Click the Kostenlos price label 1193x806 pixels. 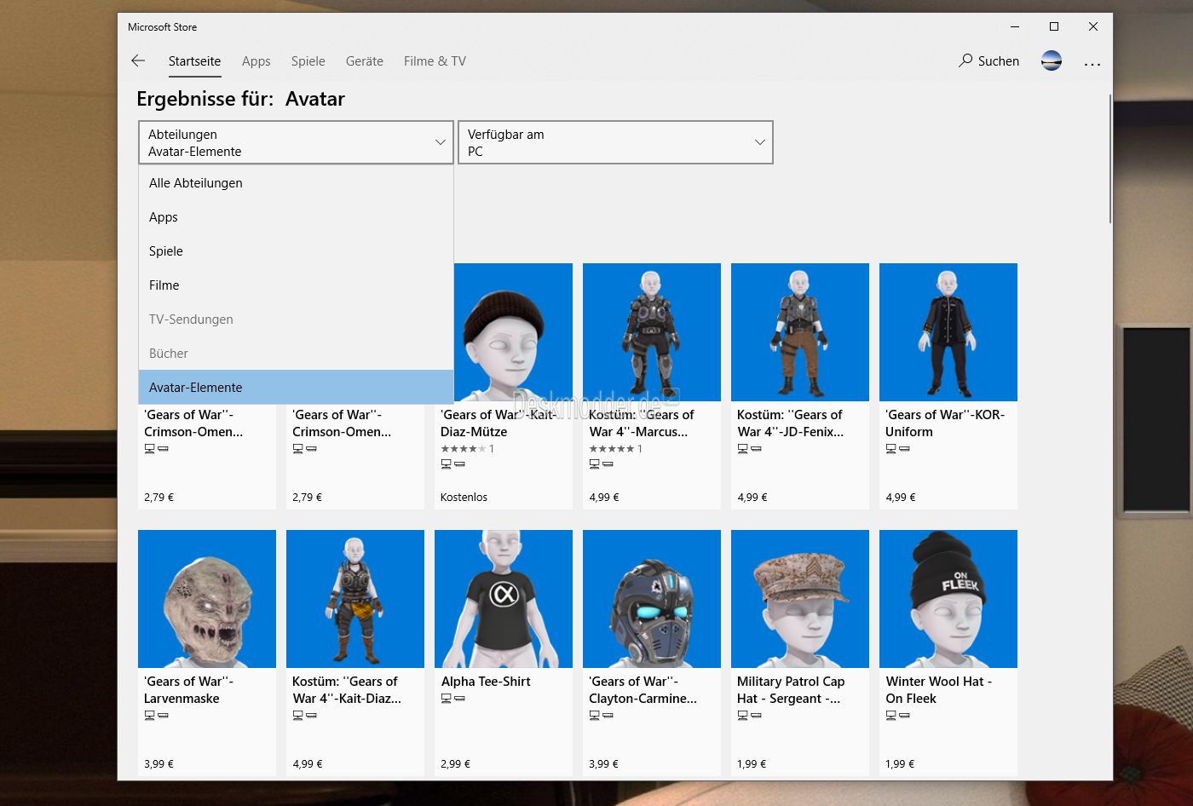(x=464, y=498)
